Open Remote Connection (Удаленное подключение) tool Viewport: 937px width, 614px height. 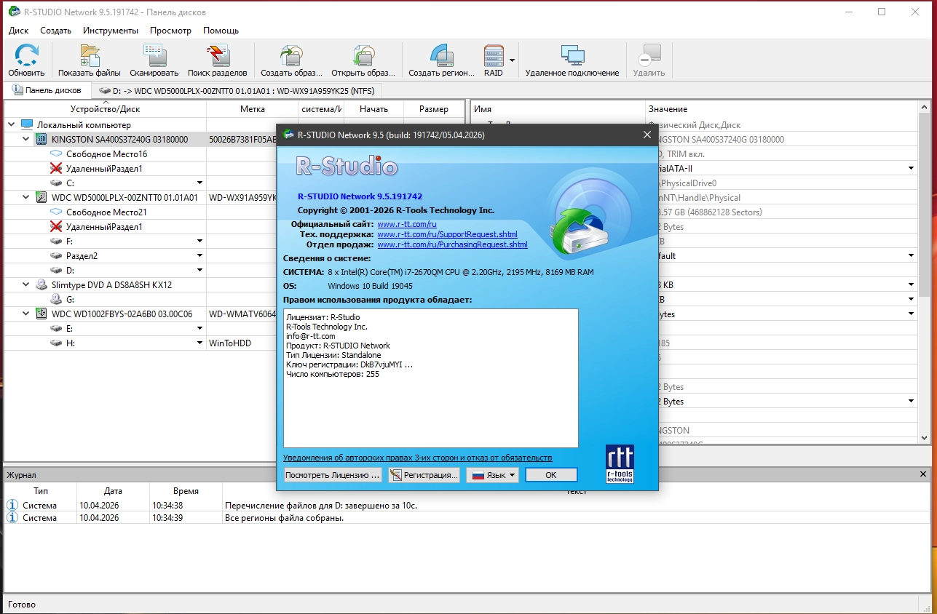[x=572, y=60]
